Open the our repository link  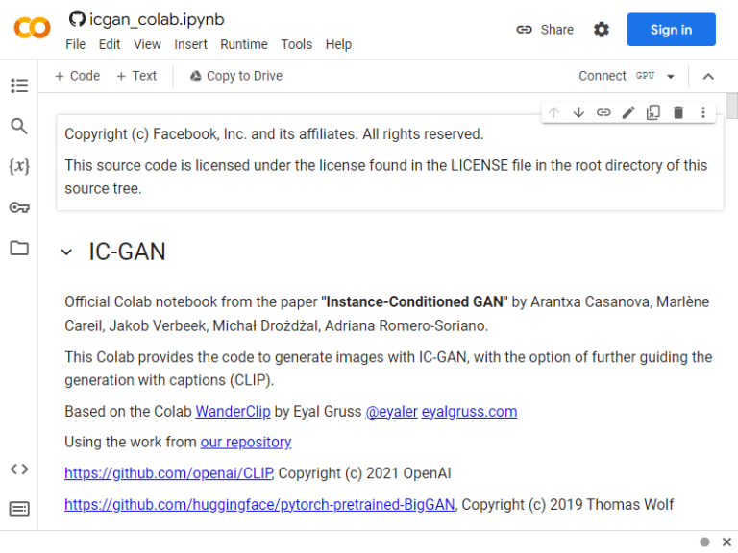tap(246, 442)
